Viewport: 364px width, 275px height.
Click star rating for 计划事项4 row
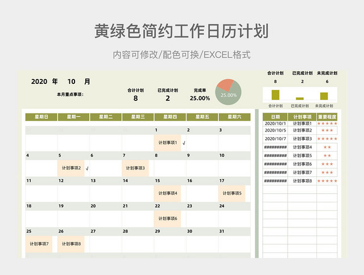pyautogui.click(x=327, y=147)
